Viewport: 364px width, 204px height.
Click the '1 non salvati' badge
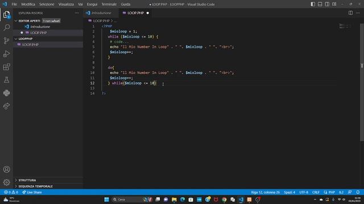(51, 21)
